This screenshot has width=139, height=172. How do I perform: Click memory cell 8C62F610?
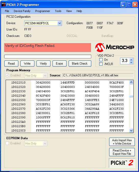[x=68, y=117]
